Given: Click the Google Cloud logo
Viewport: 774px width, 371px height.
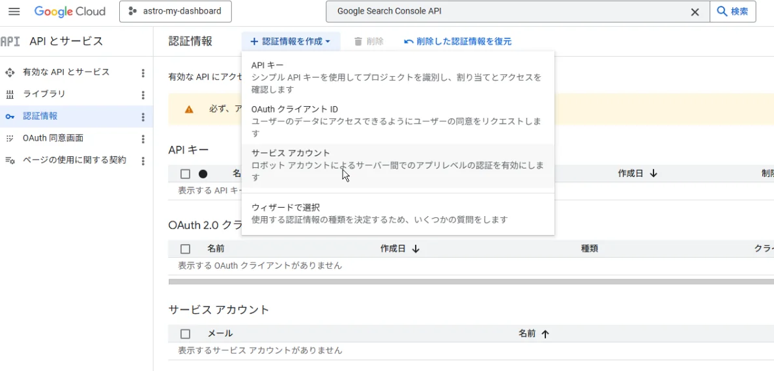Looking at the screenshot, I should pos(70,12).
